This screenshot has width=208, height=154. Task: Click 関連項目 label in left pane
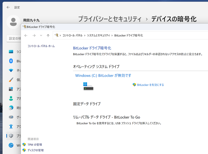pyautogui.click(x=33, y=139)
